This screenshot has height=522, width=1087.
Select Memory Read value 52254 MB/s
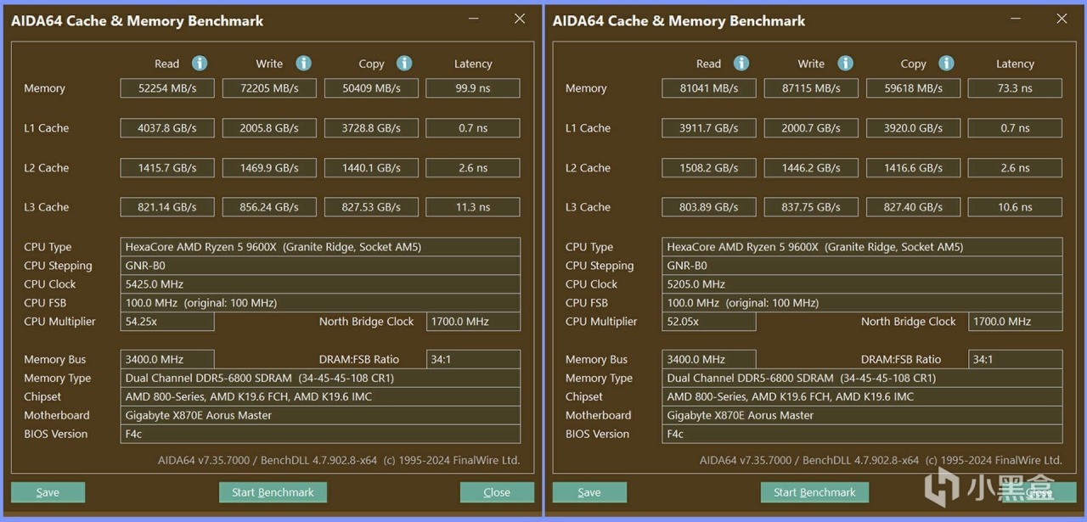[x=167, y=88]
